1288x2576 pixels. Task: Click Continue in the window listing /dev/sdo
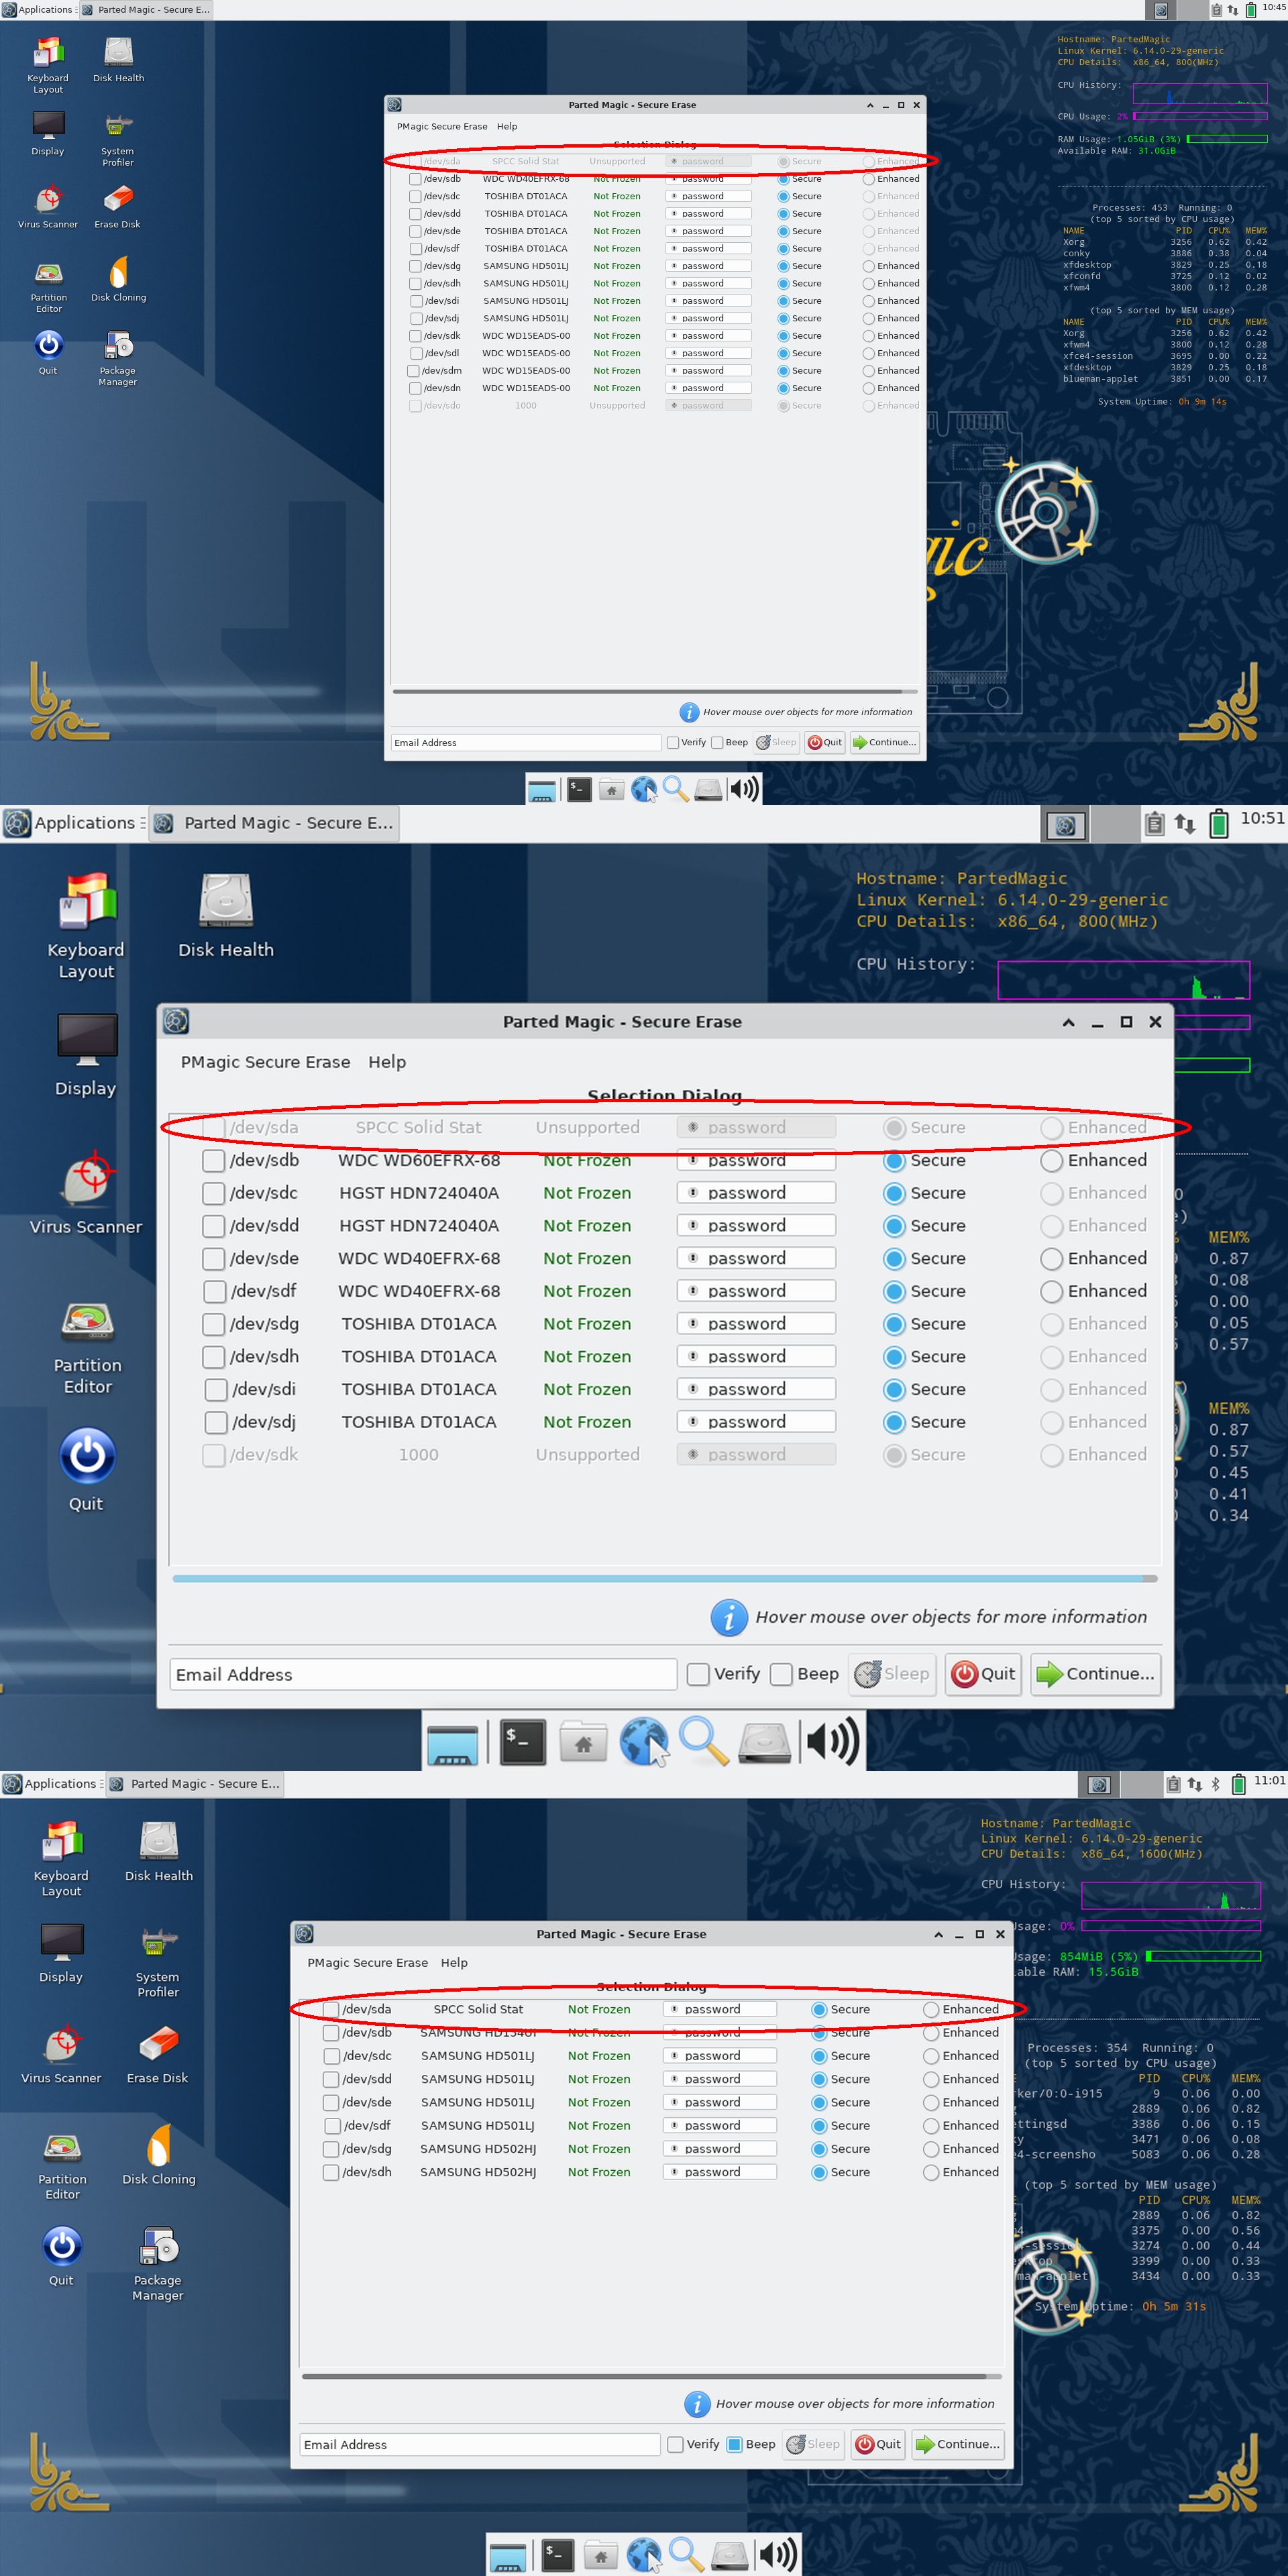pos(884,742)
